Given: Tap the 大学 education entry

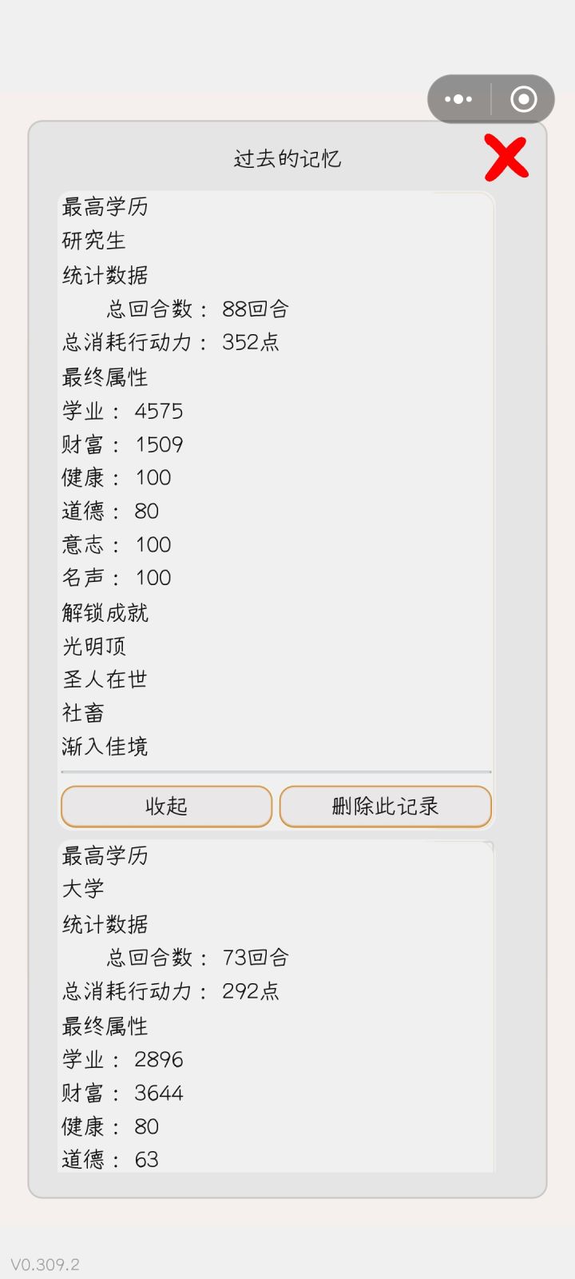Looking at the screenshot, I should tap(83, 889).
